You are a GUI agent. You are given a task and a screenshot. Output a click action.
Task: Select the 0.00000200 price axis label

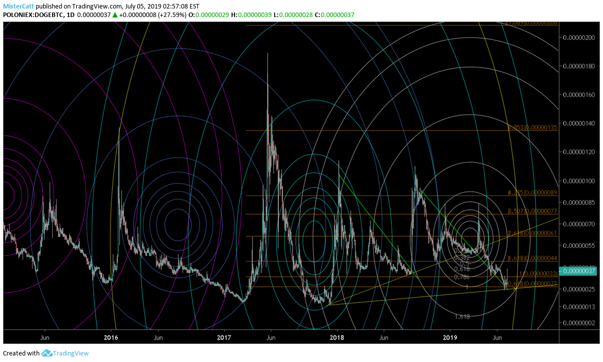tap(579, 38)
